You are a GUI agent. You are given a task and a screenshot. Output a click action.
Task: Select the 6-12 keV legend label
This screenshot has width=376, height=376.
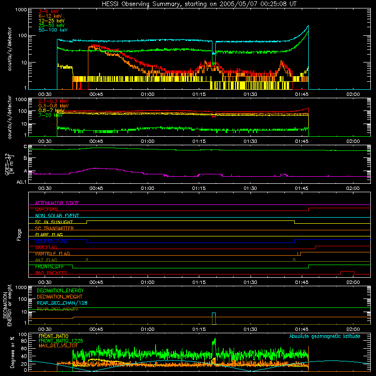pos(50,16)
